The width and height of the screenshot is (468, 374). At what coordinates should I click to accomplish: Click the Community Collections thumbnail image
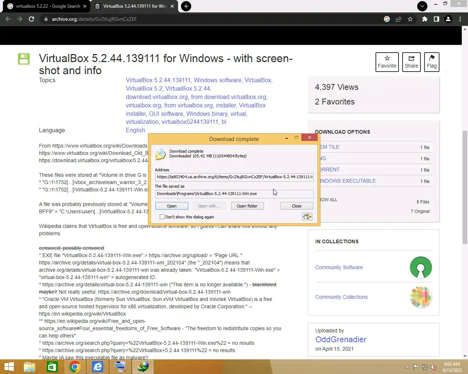pos(421,297)
